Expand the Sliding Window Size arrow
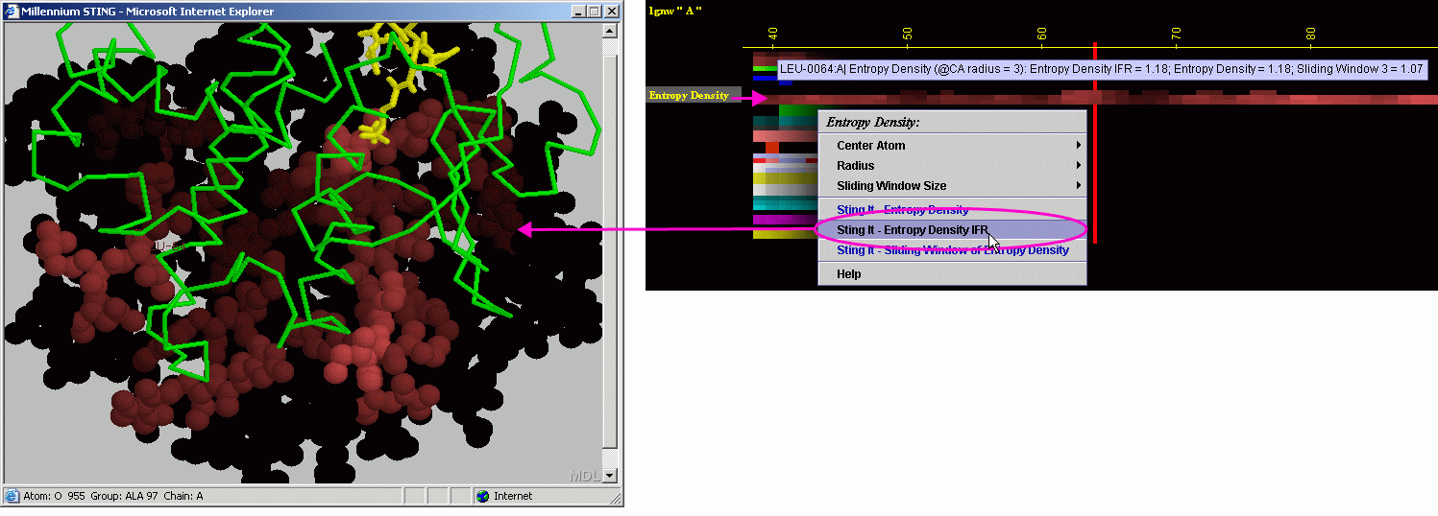 click(1079, 186)
